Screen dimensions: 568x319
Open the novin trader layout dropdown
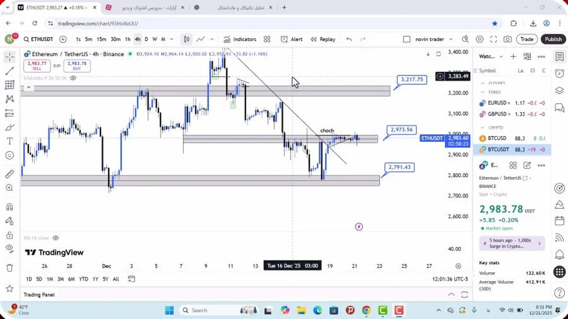coord(434,39)
